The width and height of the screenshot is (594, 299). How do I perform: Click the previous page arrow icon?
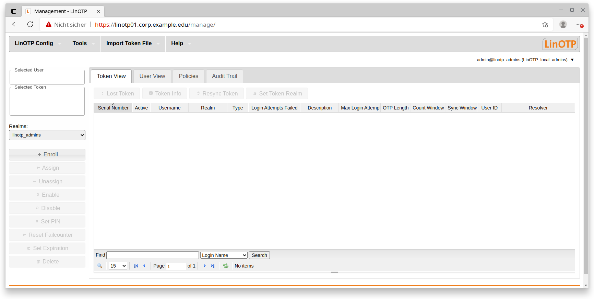click(x=144, y=266)
